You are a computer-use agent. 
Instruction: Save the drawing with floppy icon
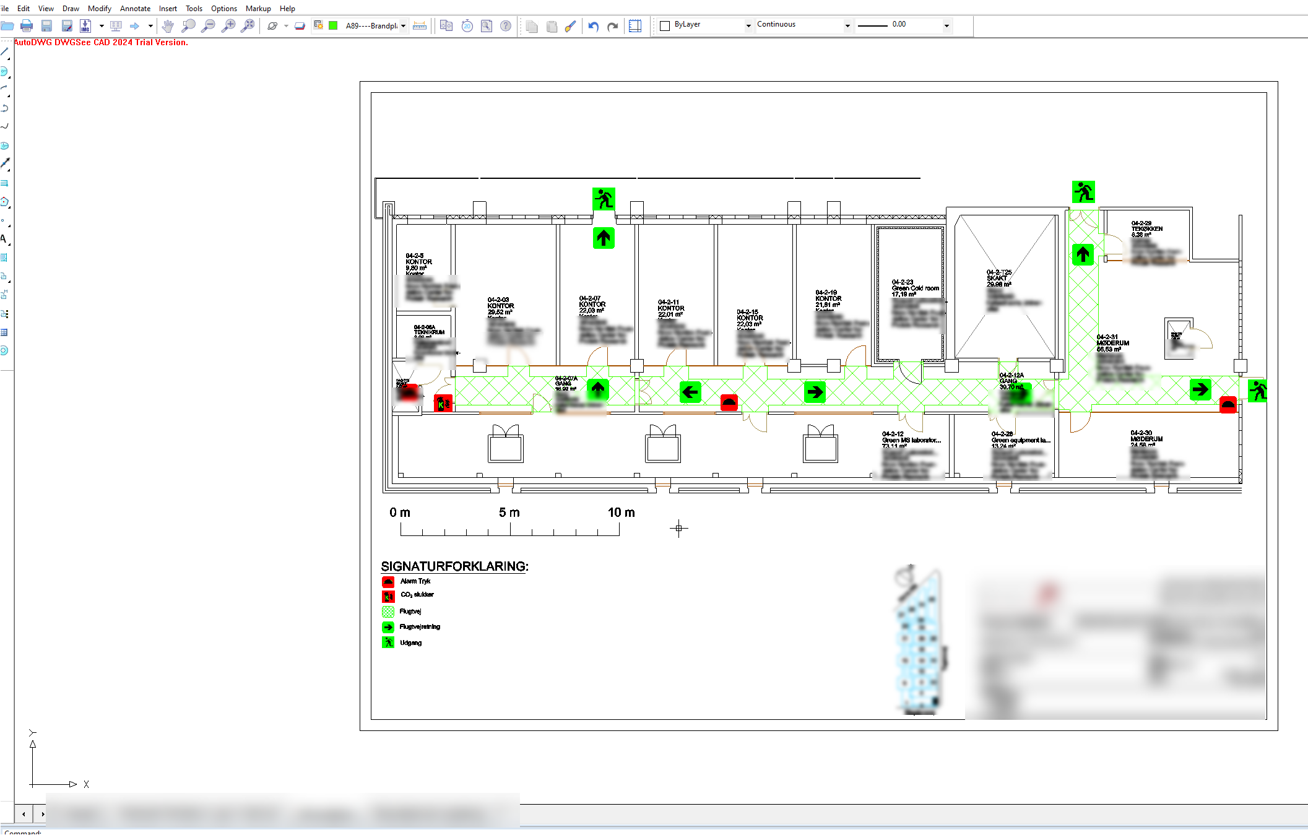click(46, 26)
